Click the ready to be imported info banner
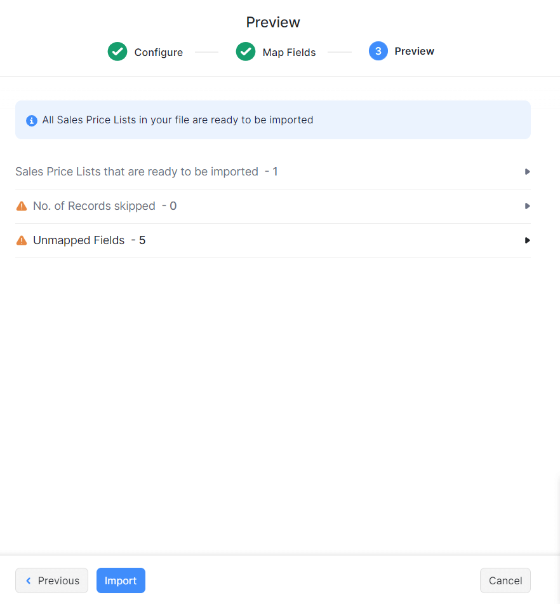The width and height of the screenshot is (560, 604). tap(273, 120)
